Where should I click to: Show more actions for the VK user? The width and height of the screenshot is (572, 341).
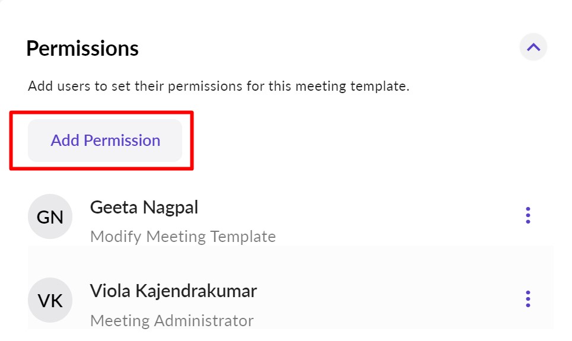[527, 298]
